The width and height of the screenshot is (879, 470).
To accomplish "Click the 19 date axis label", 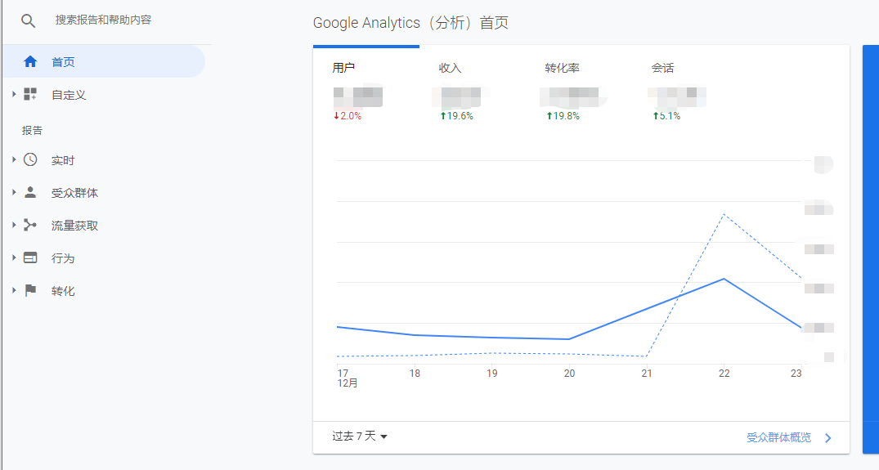I will [491, 374].
